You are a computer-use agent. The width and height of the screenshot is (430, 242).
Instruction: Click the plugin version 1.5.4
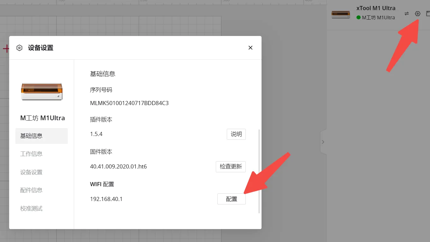pyautogui.click(x=96, y=134)
